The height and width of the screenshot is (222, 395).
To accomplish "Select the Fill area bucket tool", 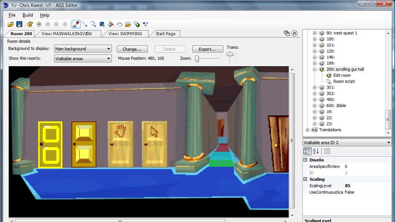I will pyautogui.click(x=111, y=24).
